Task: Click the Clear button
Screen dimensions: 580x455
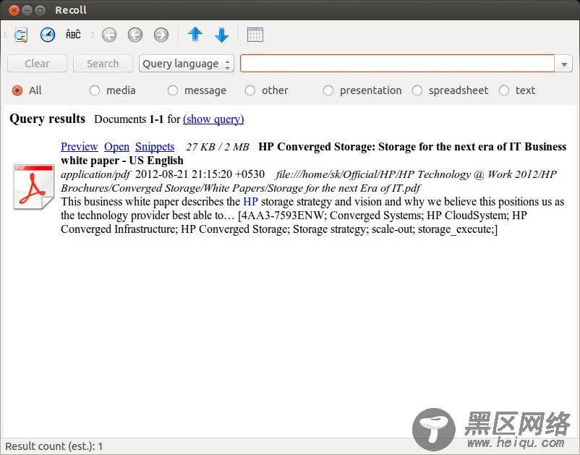Action: pos(37,64)
